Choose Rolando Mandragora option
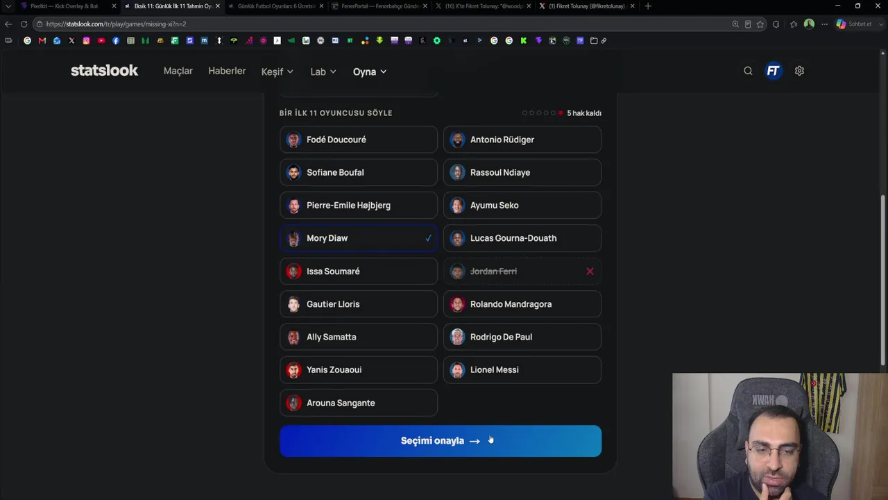Screen dimensions: 888x500 (522, 304)
